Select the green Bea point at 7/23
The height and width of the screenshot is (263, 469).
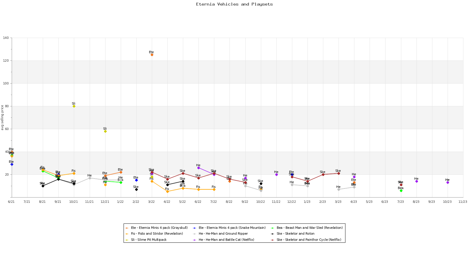[401, 191]
